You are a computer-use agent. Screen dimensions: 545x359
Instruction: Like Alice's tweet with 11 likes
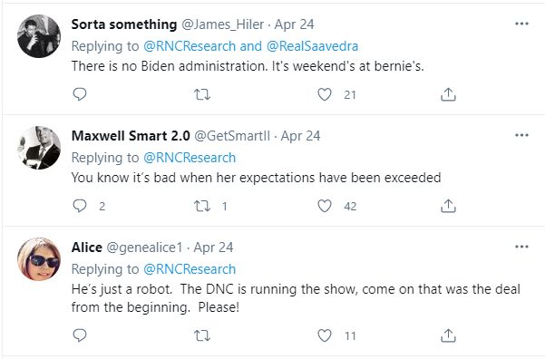[325, 335]
